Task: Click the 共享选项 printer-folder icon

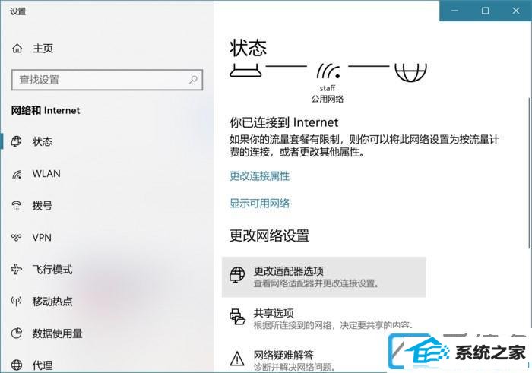Action: pyautogui.click(x=237, y=317)
